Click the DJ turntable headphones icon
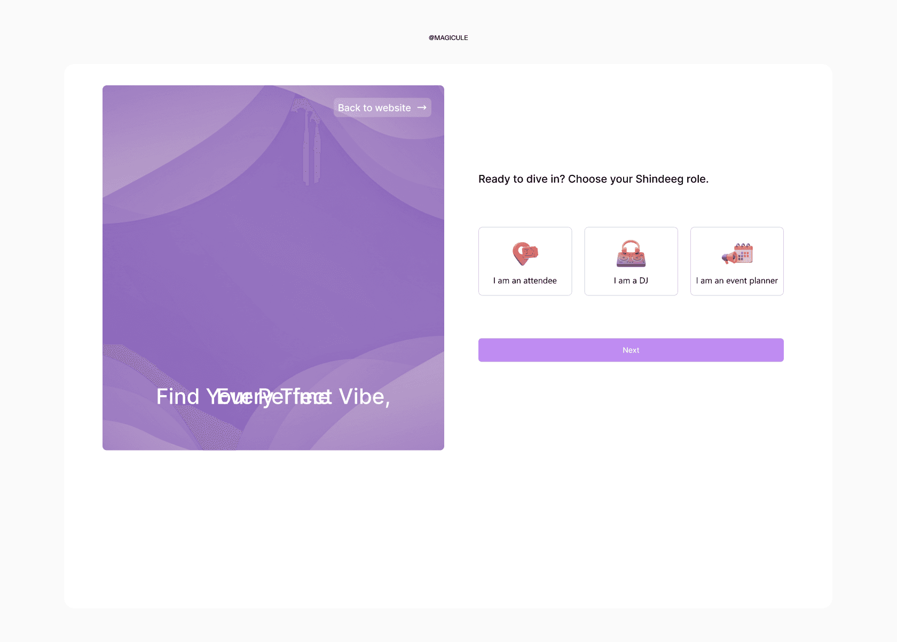 631,254
